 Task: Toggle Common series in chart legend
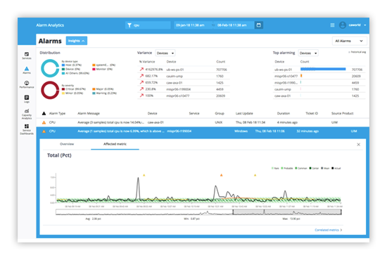coord(301,169)
